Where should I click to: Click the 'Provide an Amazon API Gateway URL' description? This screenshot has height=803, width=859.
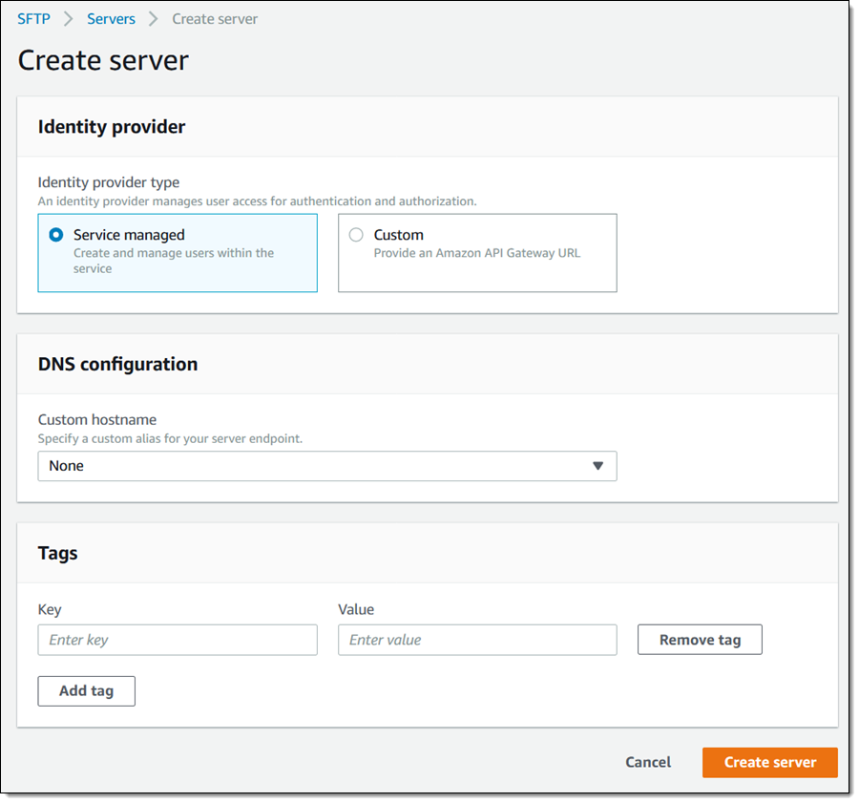coord(476,254)
